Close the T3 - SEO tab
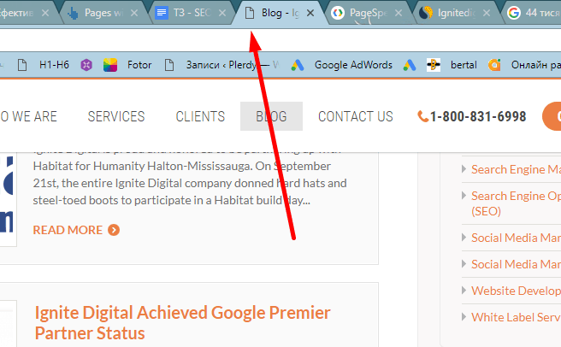Viewport: 561px width, 347px height. pos(222,13)
